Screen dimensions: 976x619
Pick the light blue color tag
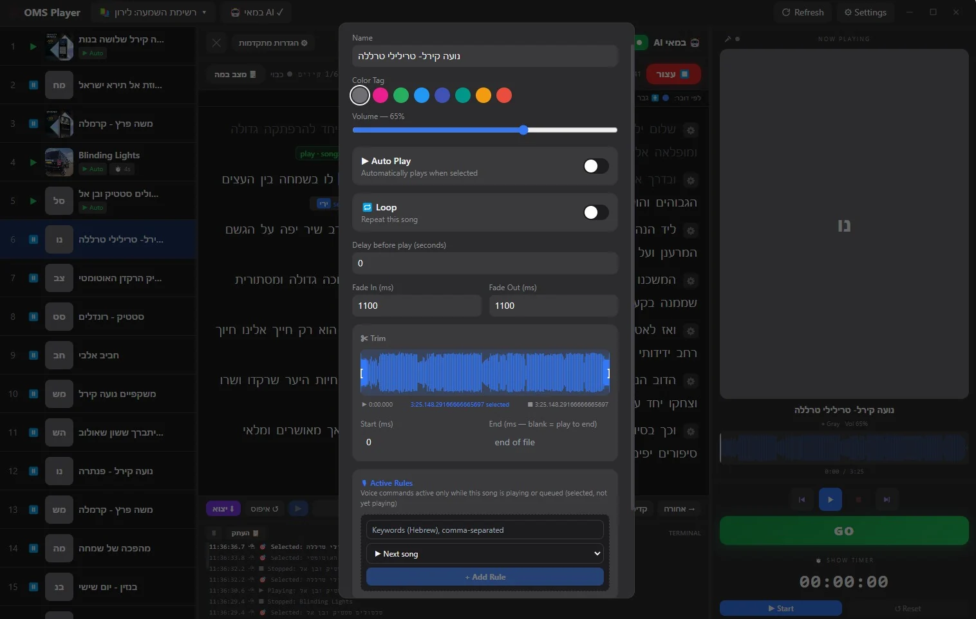tap(422, 95)
